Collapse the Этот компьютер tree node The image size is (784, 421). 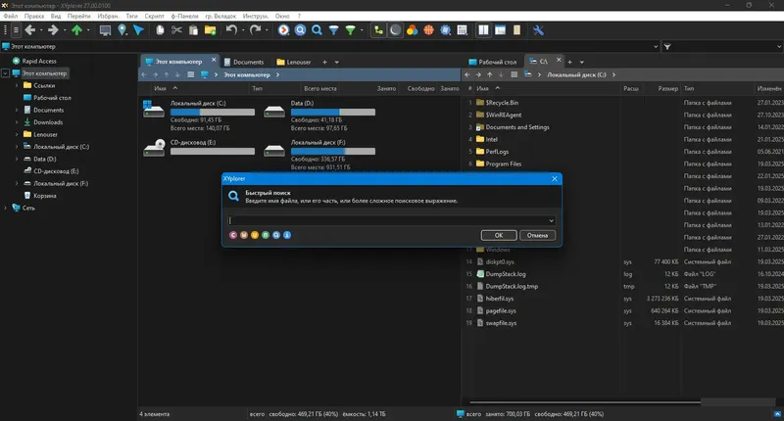pyautogui.click(x=6, y=73)
